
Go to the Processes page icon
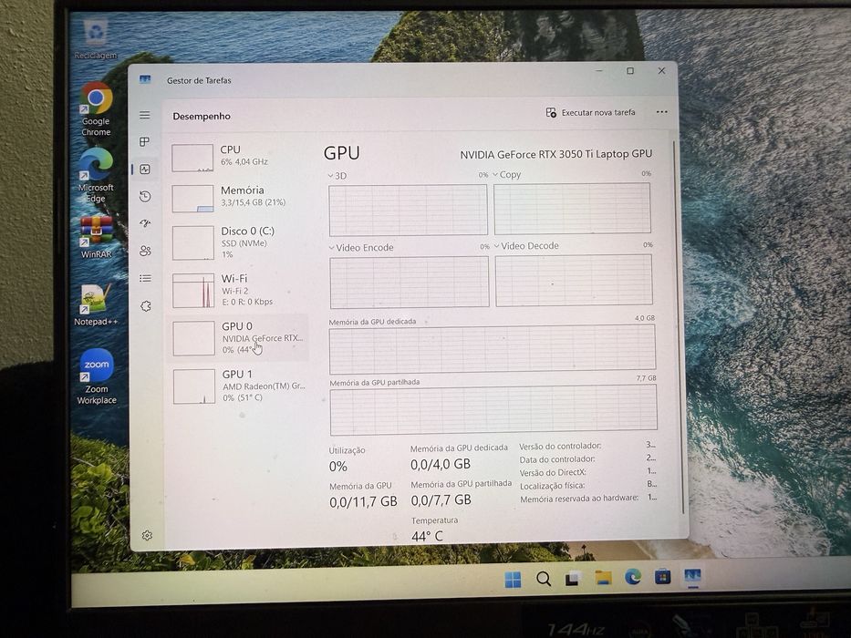point(144,141)
